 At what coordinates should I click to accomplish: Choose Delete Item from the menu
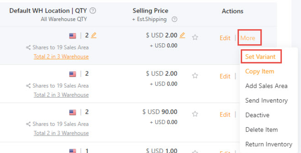pyautogui.click(x=262, y=130)
